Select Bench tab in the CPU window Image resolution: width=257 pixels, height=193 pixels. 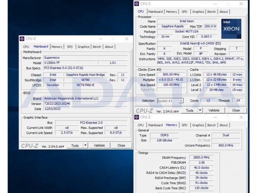[211, 12]
